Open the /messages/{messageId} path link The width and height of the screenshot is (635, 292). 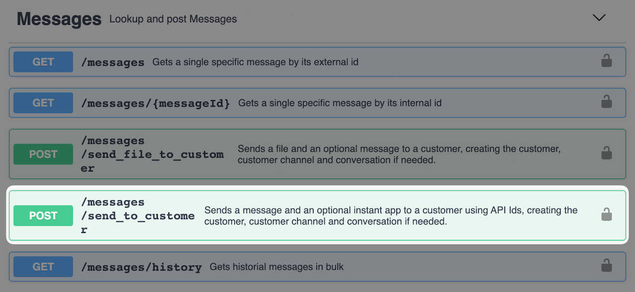click(x=156, y=104)
